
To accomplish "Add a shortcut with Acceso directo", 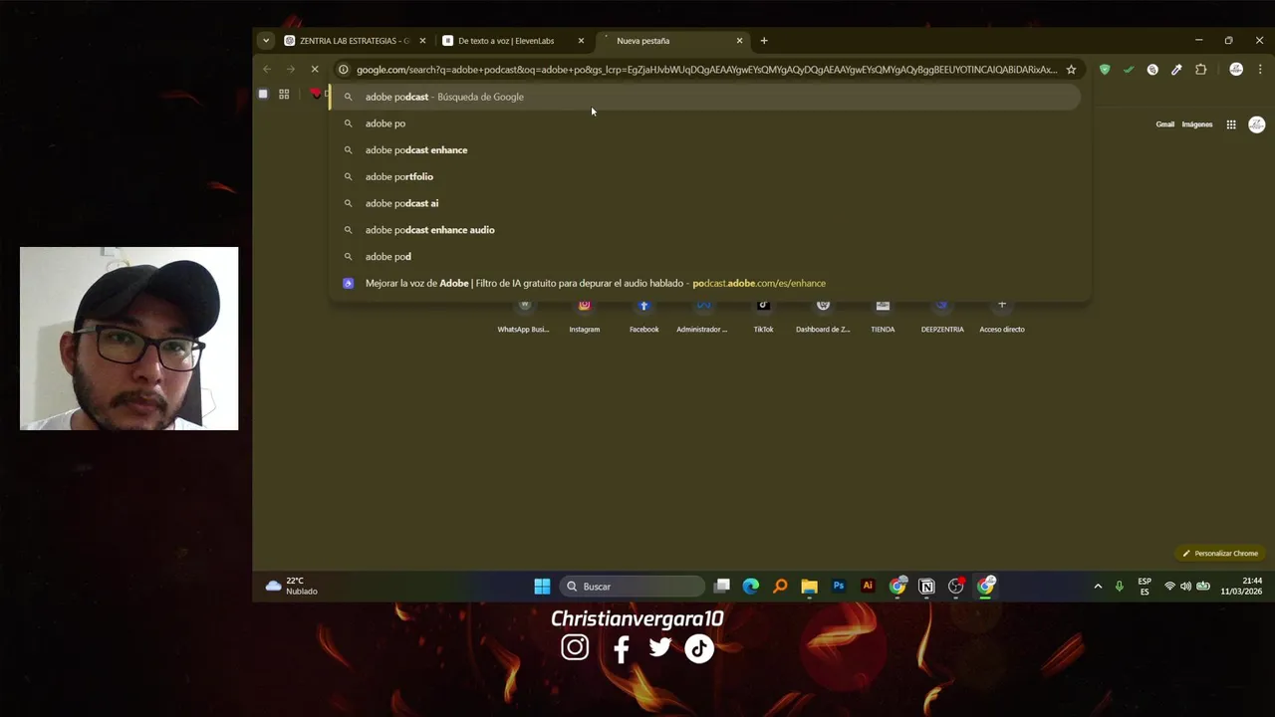I will [1002, 317].
